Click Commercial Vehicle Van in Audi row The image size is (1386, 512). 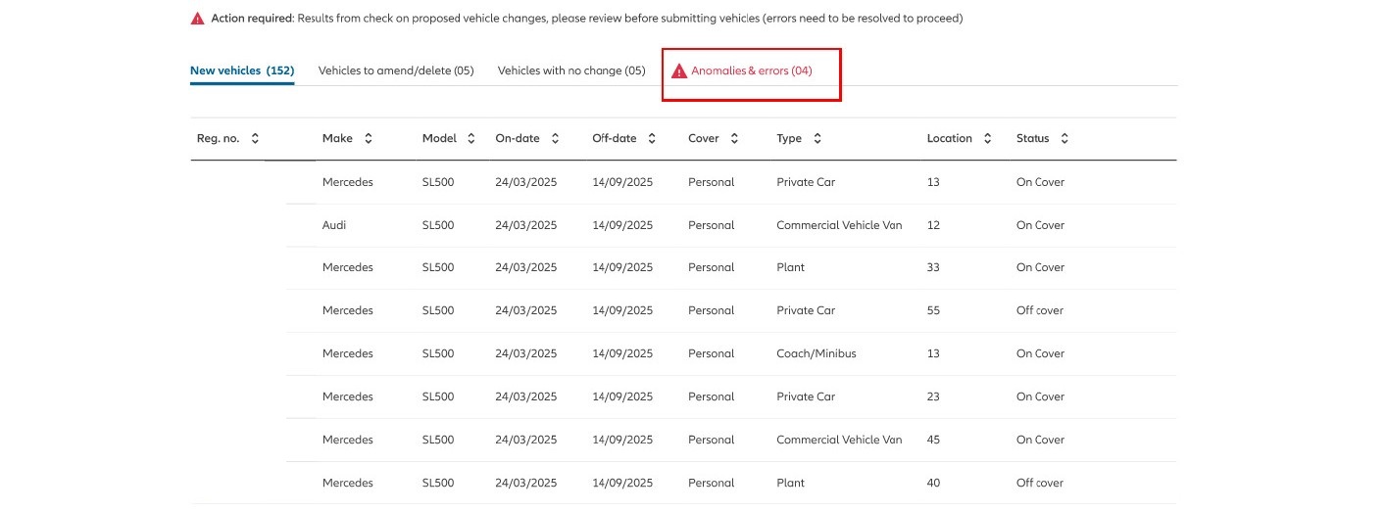(839, 225)
